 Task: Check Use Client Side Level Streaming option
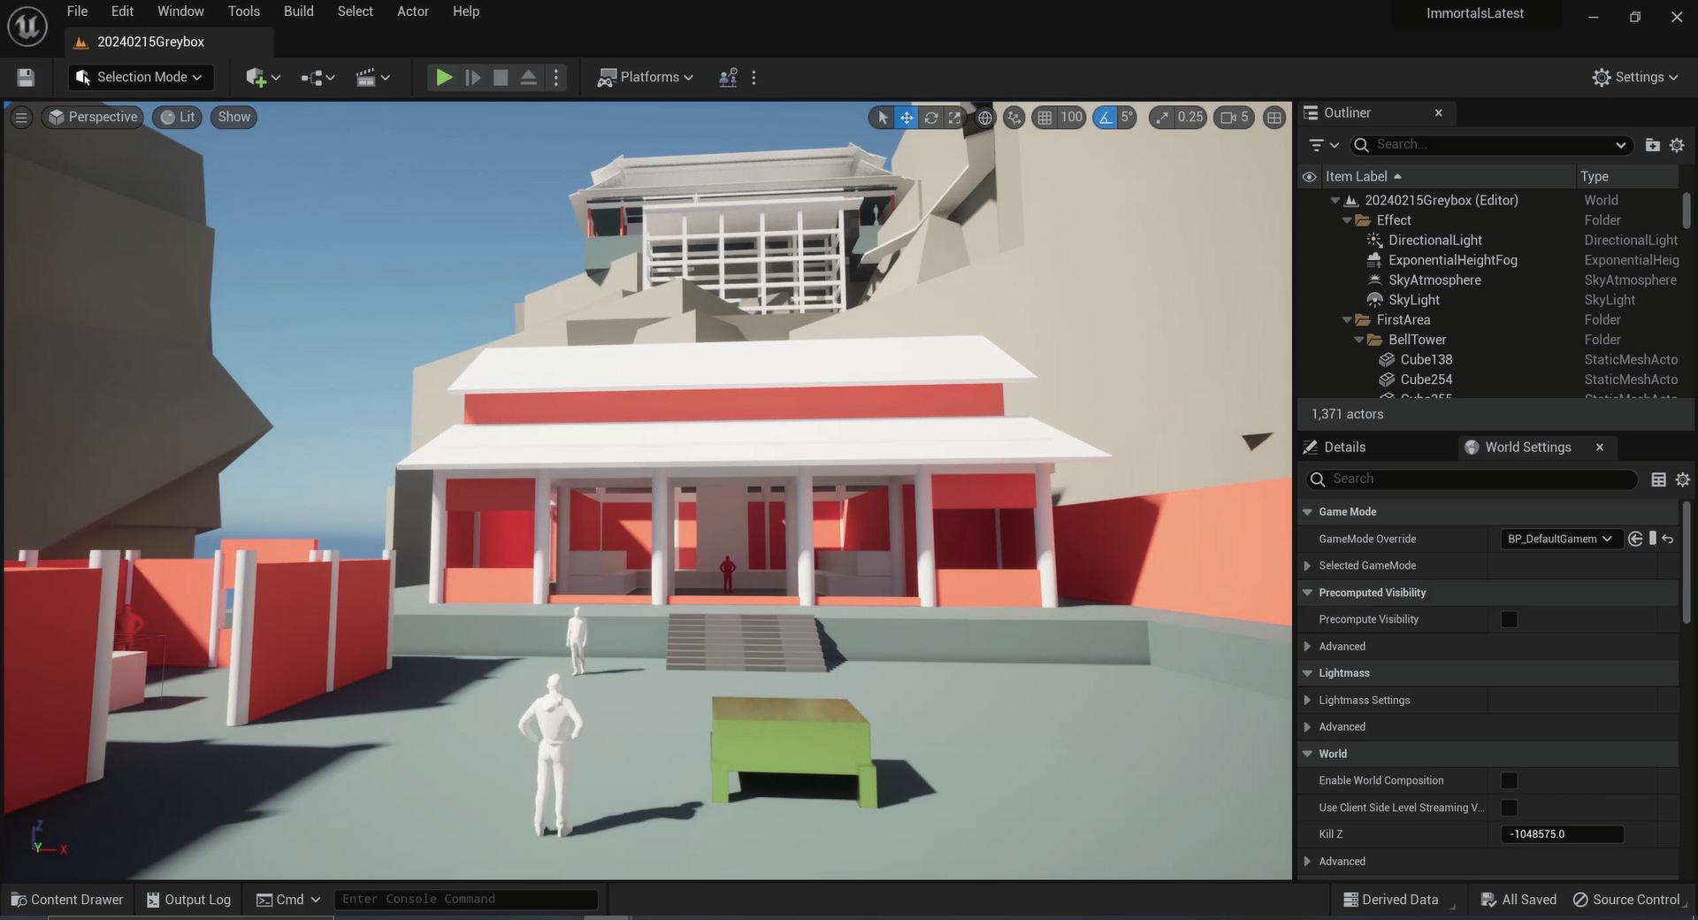[x=1509, y=808]
